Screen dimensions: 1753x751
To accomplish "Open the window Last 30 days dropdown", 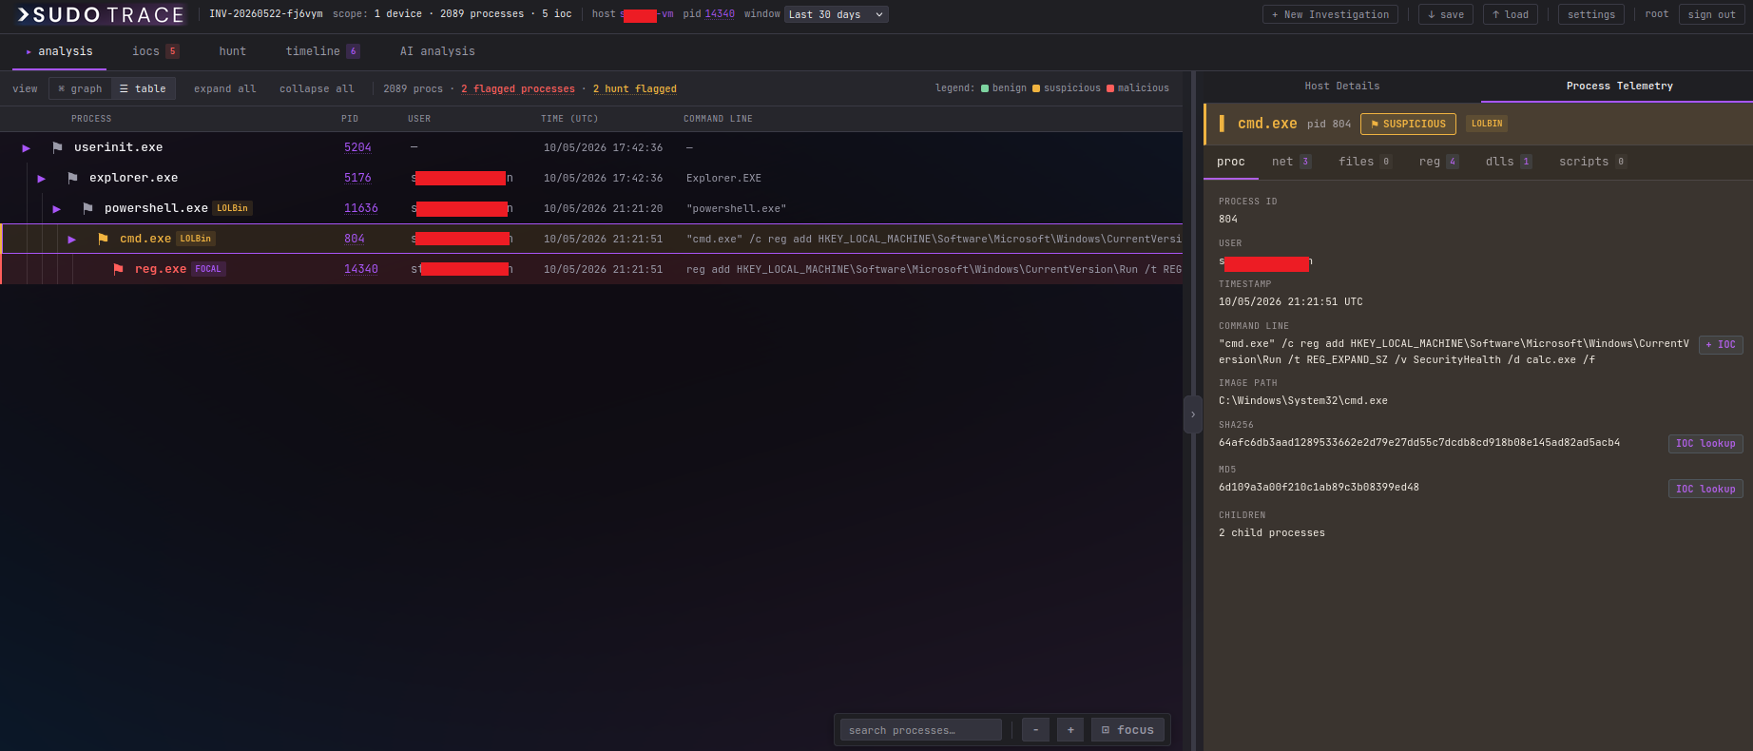I will click(x=837, y=14).
